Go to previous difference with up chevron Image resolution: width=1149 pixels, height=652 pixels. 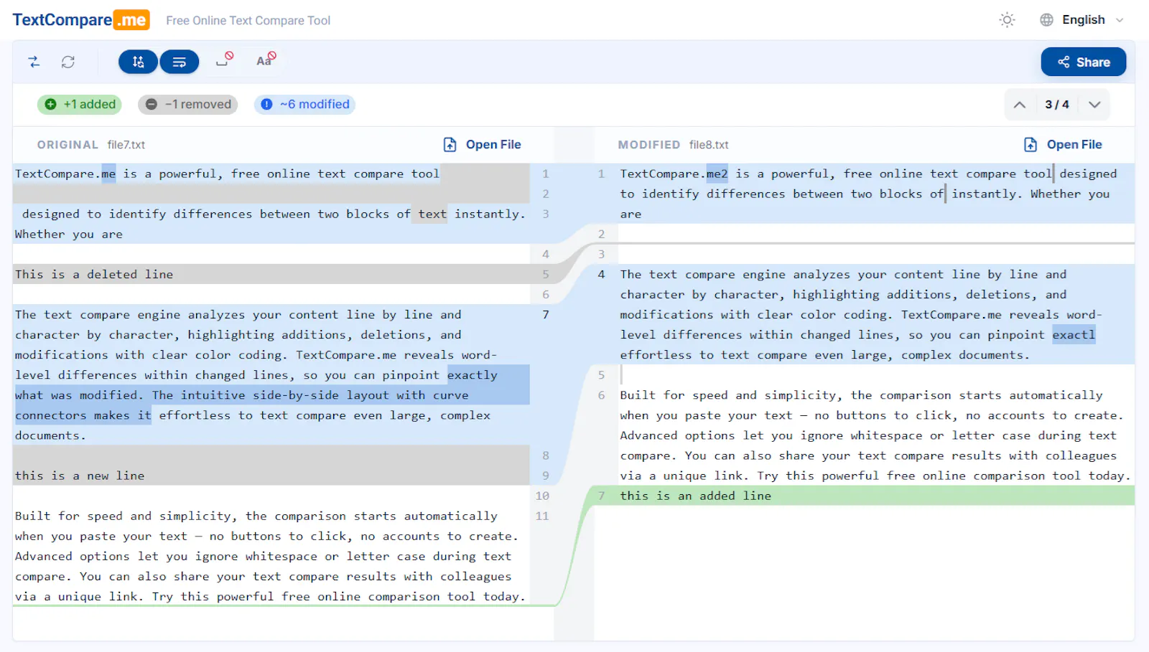[1020, 105]
